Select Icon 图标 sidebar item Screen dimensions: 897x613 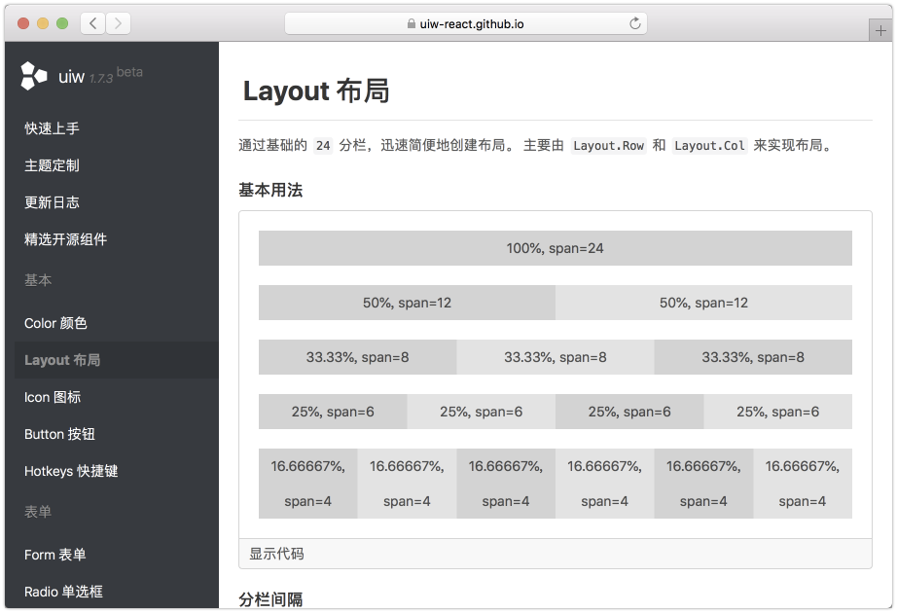pyautogui.click(x=53, y=397)
